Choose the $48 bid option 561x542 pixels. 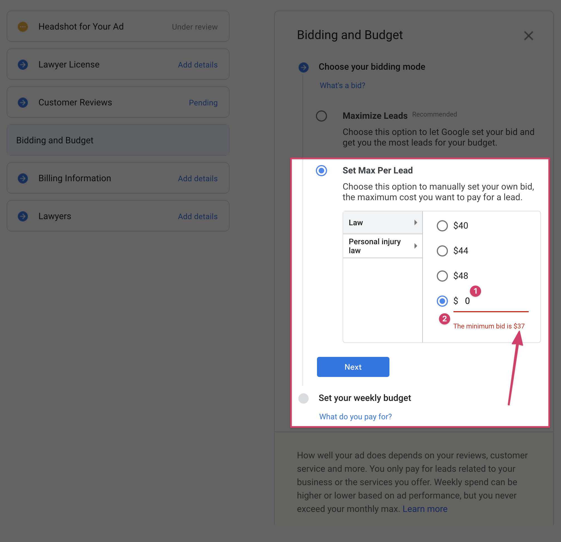click(442, 276)
